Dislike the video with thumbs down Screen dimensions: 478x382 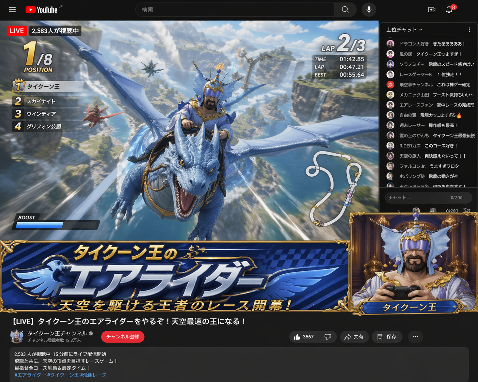[328, 337]
